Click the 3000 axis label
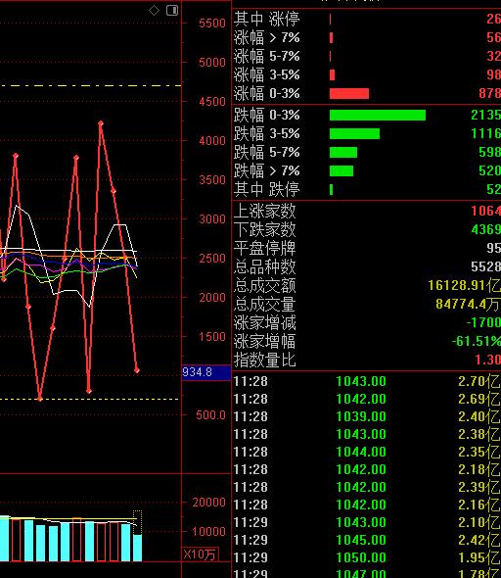This screenshot has width=501, height=578. [x=212, y=219]
